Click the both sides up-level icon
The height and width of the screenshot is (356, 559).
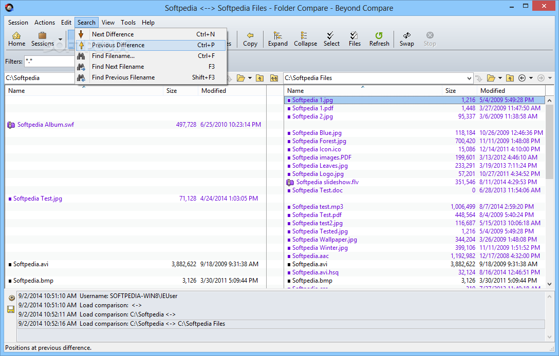[274, 78]
